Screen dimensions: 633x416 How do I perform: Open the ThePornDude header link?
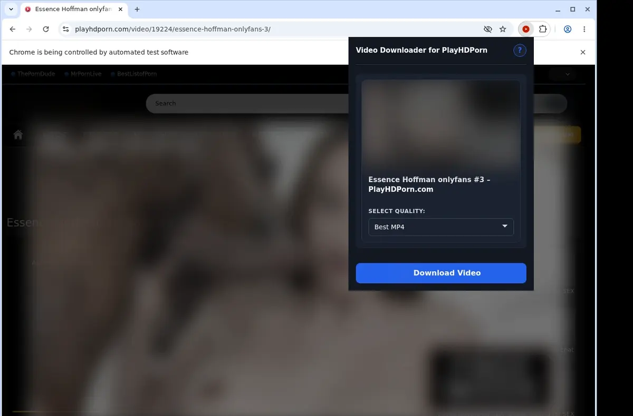(33, 74)
